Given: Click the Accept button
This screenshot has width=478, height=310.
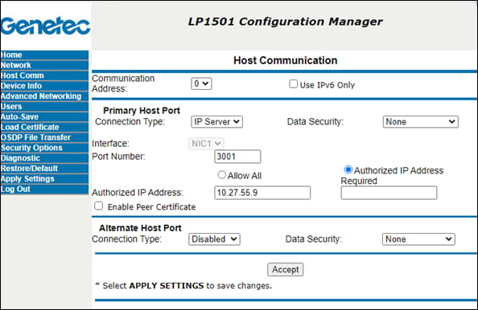Looking at the screenshot, I should point(286,270).
